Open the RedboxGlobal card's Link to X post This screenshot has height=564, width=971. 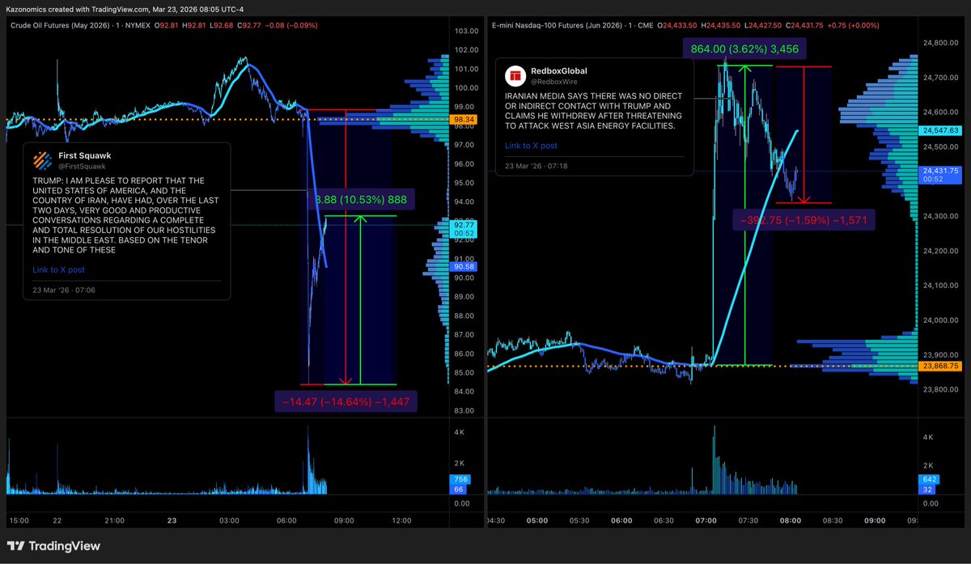point(531,146)
